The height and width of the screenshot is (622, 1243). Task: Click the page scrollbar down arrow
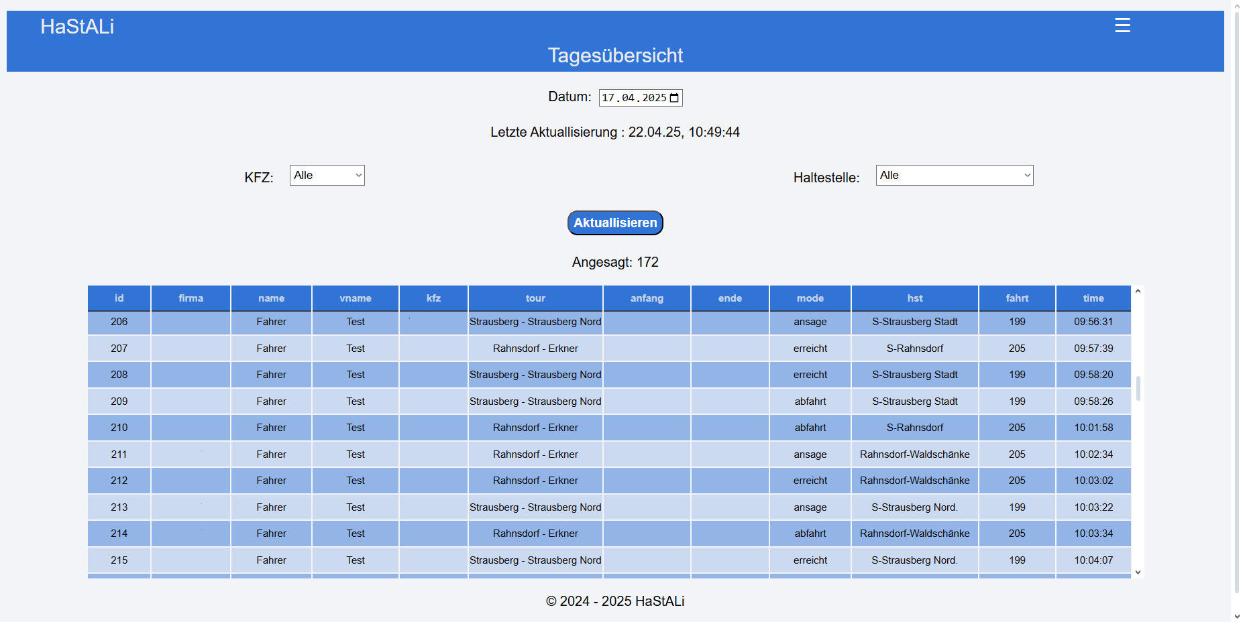[x=1237, y=616]
